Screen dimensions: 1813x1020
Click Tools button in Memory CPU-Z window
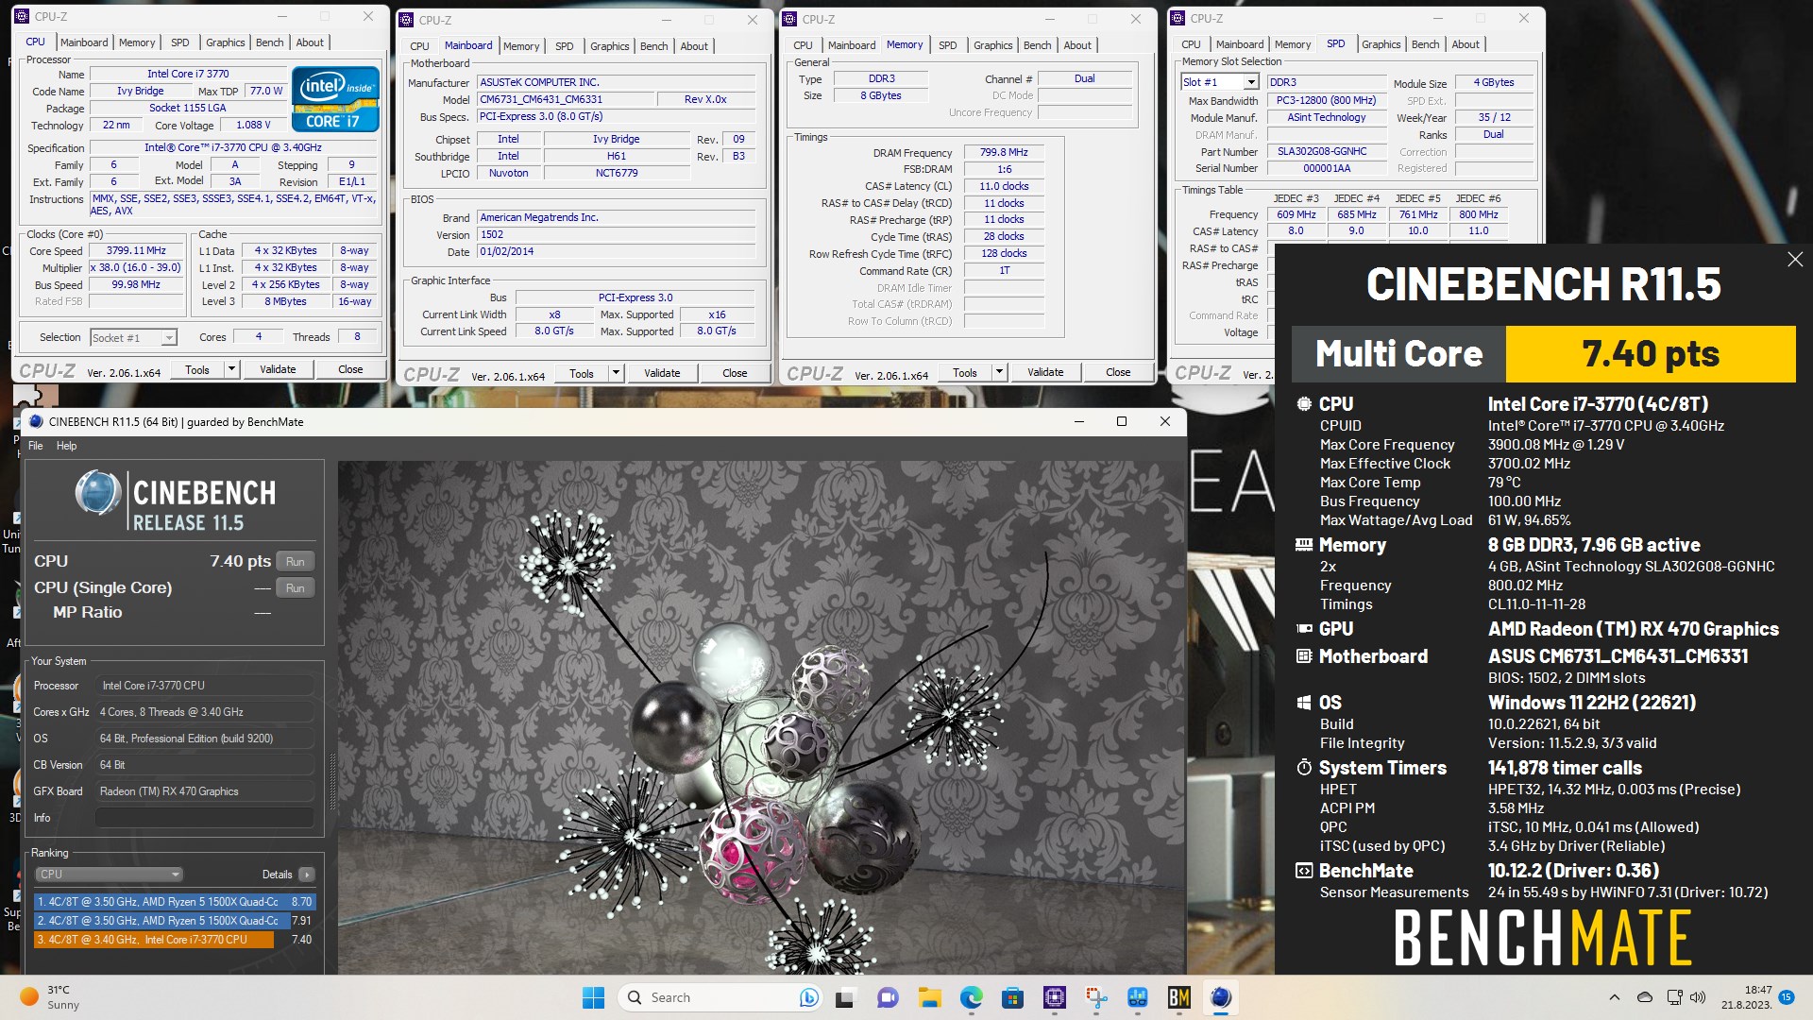pos(965,372)
